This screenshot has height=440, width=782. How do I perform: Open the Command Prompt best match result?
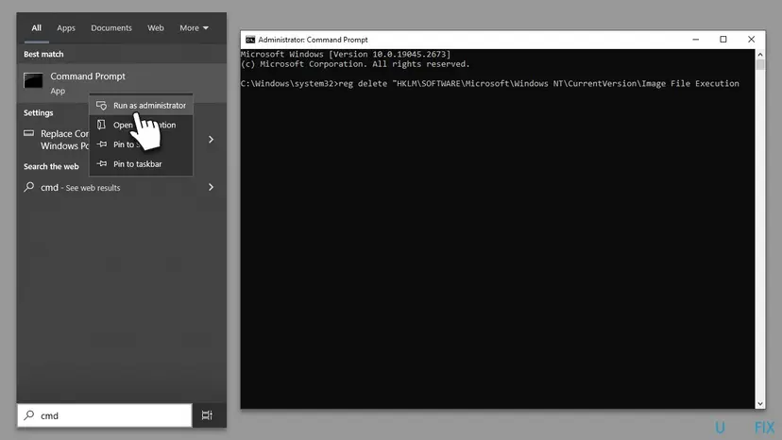tap(121, 83)
